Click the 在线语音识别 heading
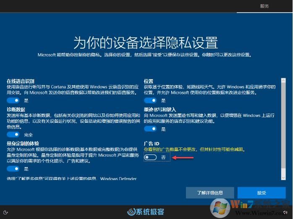Viewport: 293px width, 219px height. [21, 81]
